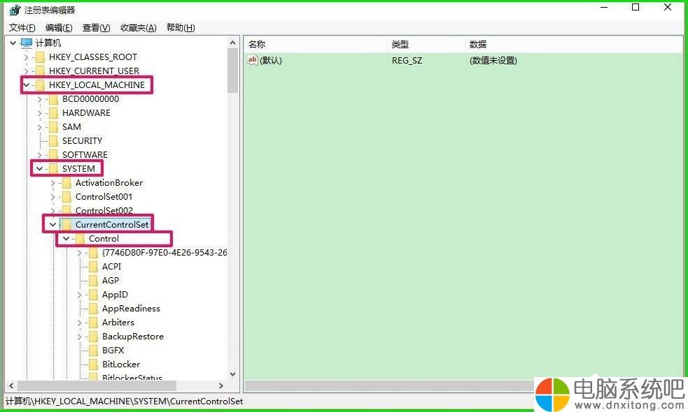Expand the {7746D80F-97E0-4E26-9543-26 key
The width and height of the screenshot is (688, 412).
point(79,253)
